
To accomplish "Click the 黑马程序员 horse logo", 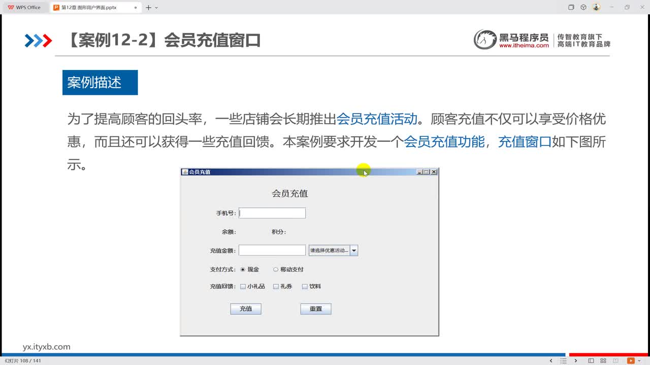I will tap(484, 40).
